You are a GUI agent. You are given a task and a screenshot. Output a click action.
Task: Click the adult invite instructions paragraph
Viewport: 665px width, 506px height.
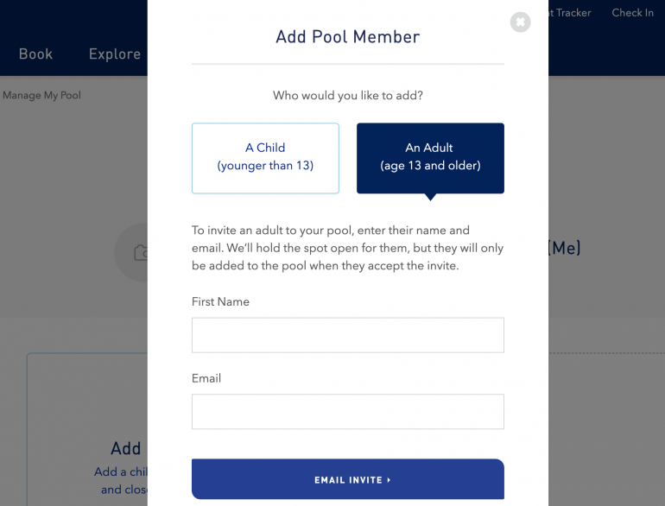tap(347, 248)
